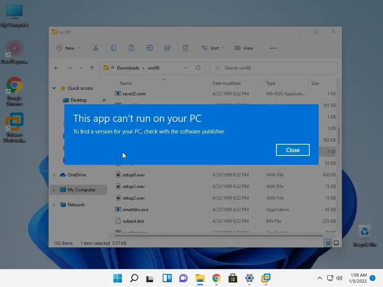The height and width of the screenshot is (287, 383).
Task: Select Desktop in Quick access
Action: (79, 100)
